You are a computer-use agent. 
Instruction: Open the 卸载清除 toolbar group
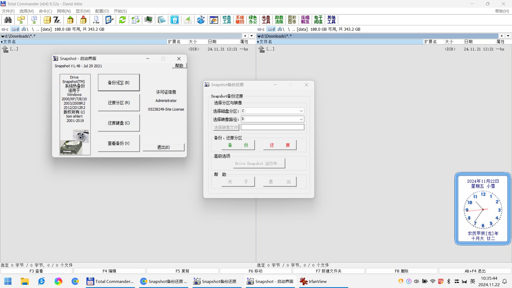279,20
